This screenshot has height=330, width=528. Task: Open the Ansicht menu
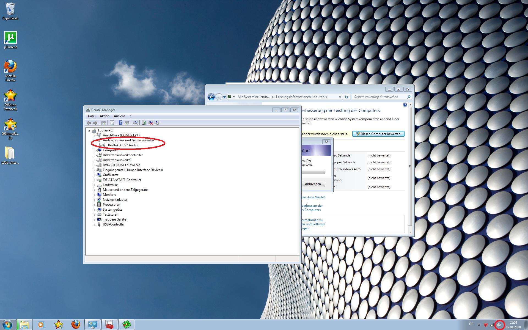click(119, 116)
